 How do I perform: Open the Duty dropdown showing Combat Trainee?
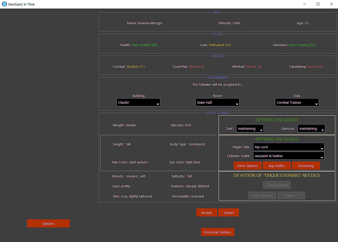297,102
